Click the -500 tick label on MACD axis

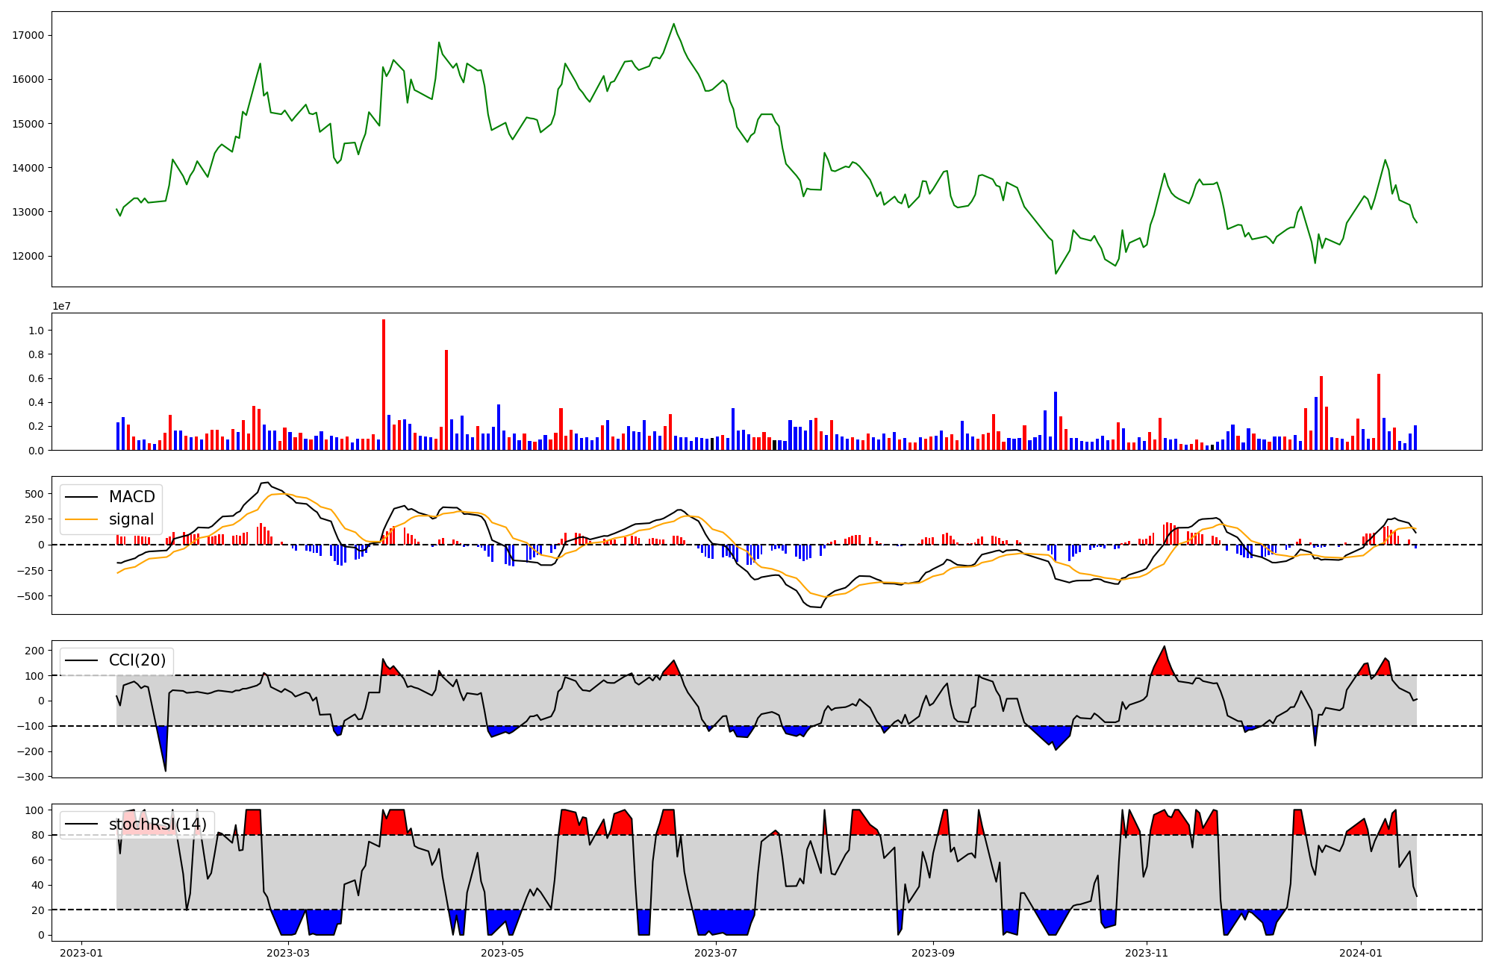pyautogui.click(x=31, y=596)
